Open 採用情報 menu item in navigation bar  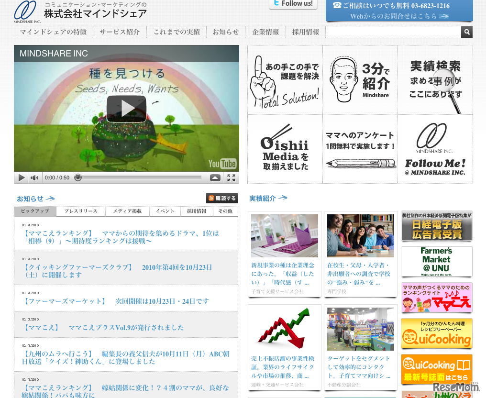click(306, 32)
